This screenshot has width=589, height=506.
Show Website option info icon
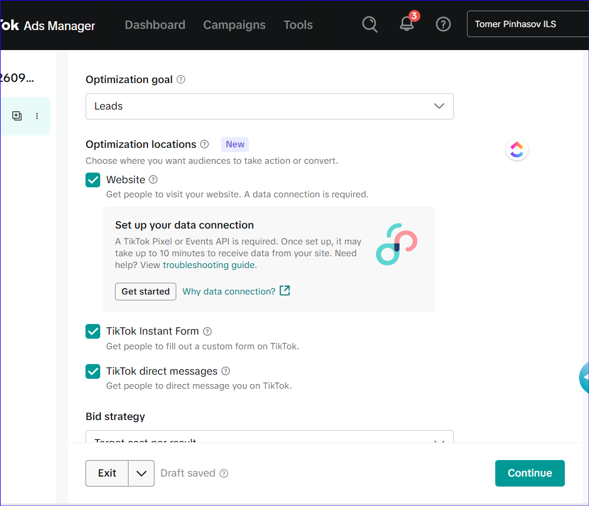click(x=153, y=180)
